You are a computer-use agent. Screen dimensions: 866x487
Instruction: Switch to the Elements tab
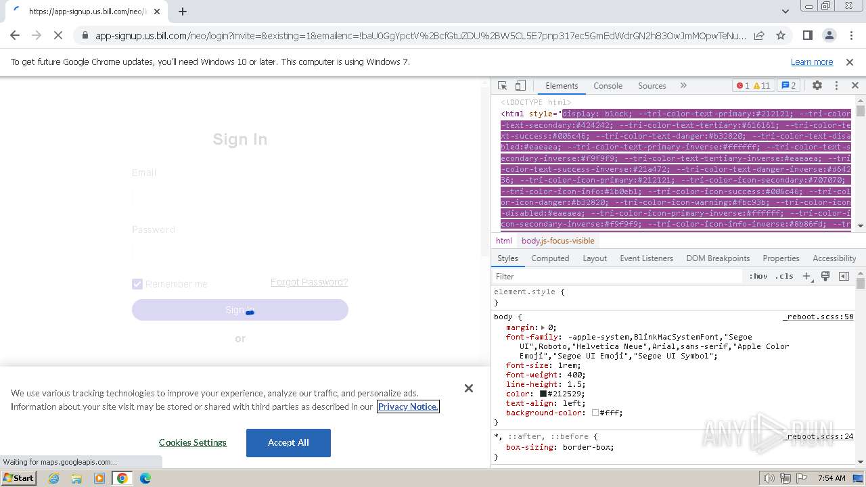(x=562, y=86)
